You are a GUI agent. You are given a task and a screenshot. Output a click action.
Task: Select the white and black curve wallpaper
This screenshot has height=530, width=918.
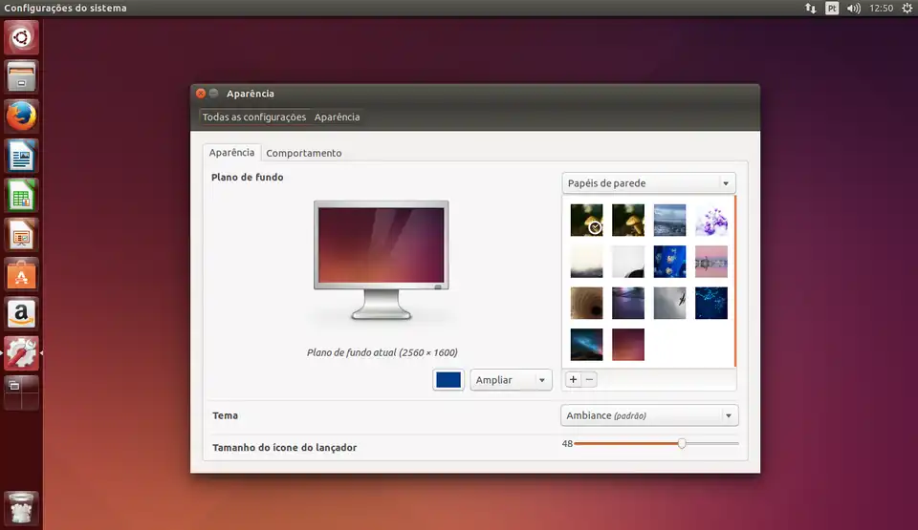[628, 262]
